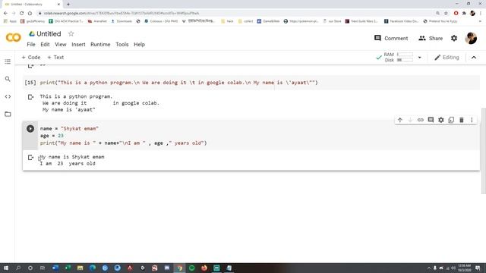Screen dimensions: 486x273
Task: Open the Files folder panel
Action: tap(8, 115)
